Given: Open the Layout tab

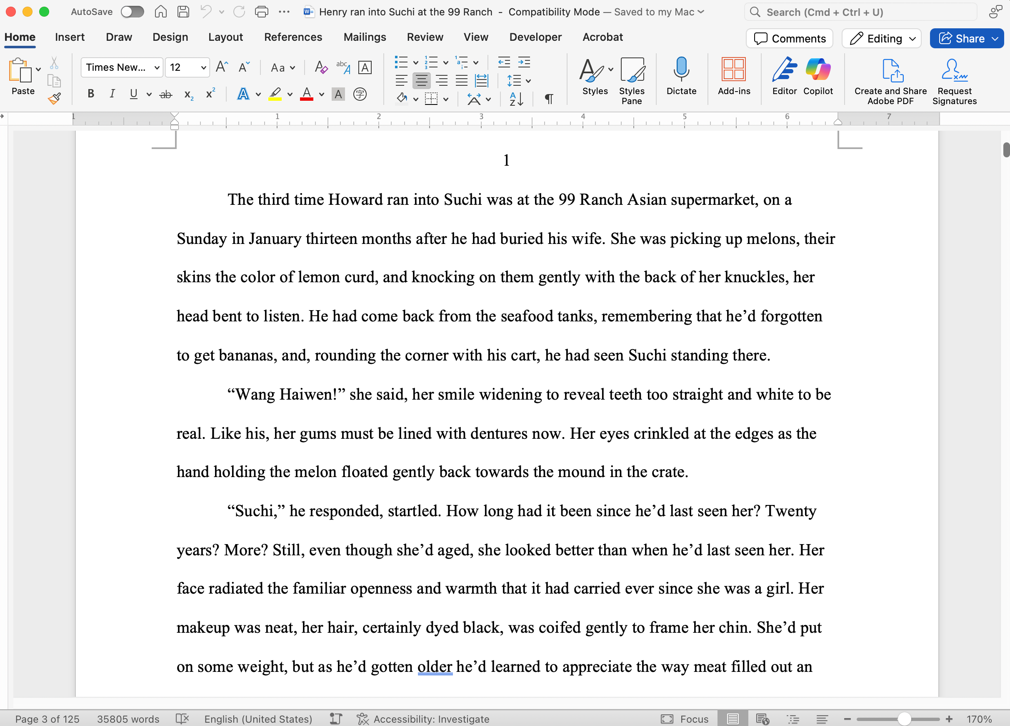Looking at the screenshot, I should [225, 37].
